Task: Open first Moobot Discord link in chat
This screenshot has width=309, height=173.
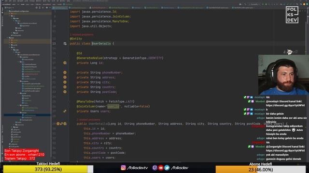Action: 285,105
